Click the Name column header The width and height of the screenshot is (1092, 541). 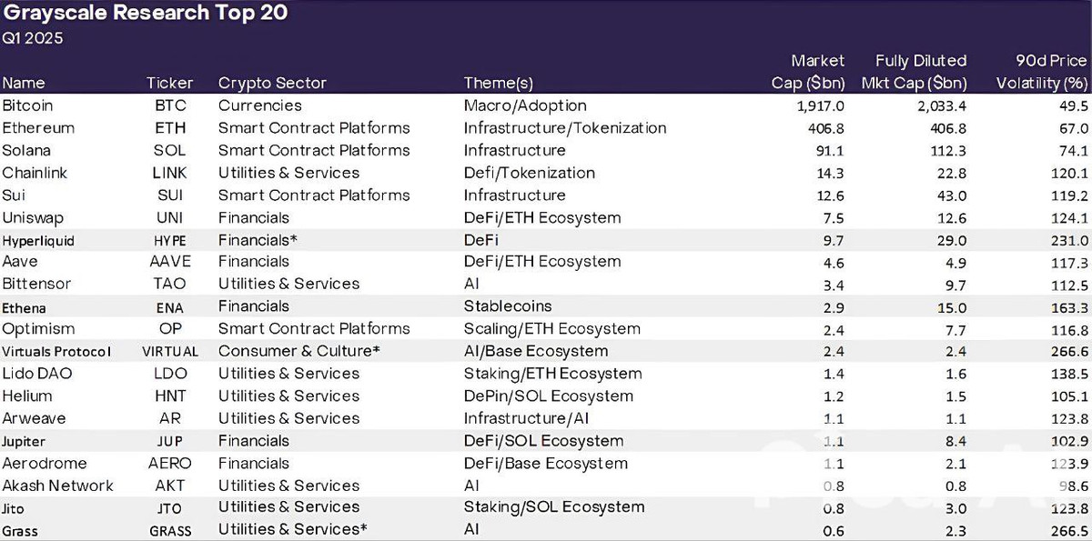[x=24, y=83]
